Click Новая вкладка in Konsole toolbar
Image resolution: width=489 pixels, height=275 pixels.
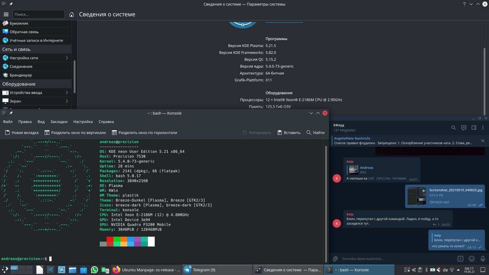click(22, 133)
